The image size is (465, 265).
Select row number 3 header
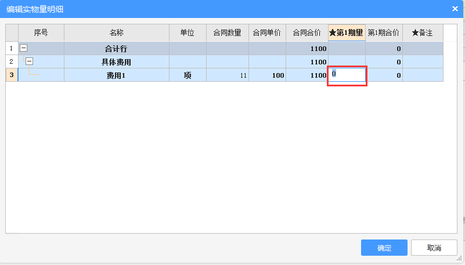pos(12,75)
